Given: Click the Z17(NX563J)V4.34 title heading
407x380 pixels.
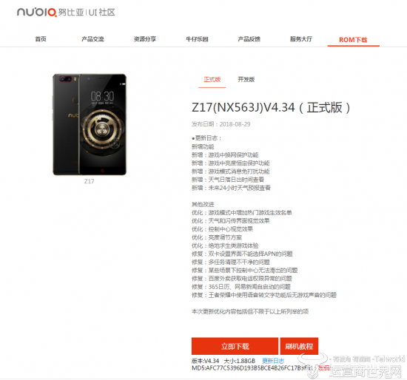Looking at the screenshot, I should (272, 107).
